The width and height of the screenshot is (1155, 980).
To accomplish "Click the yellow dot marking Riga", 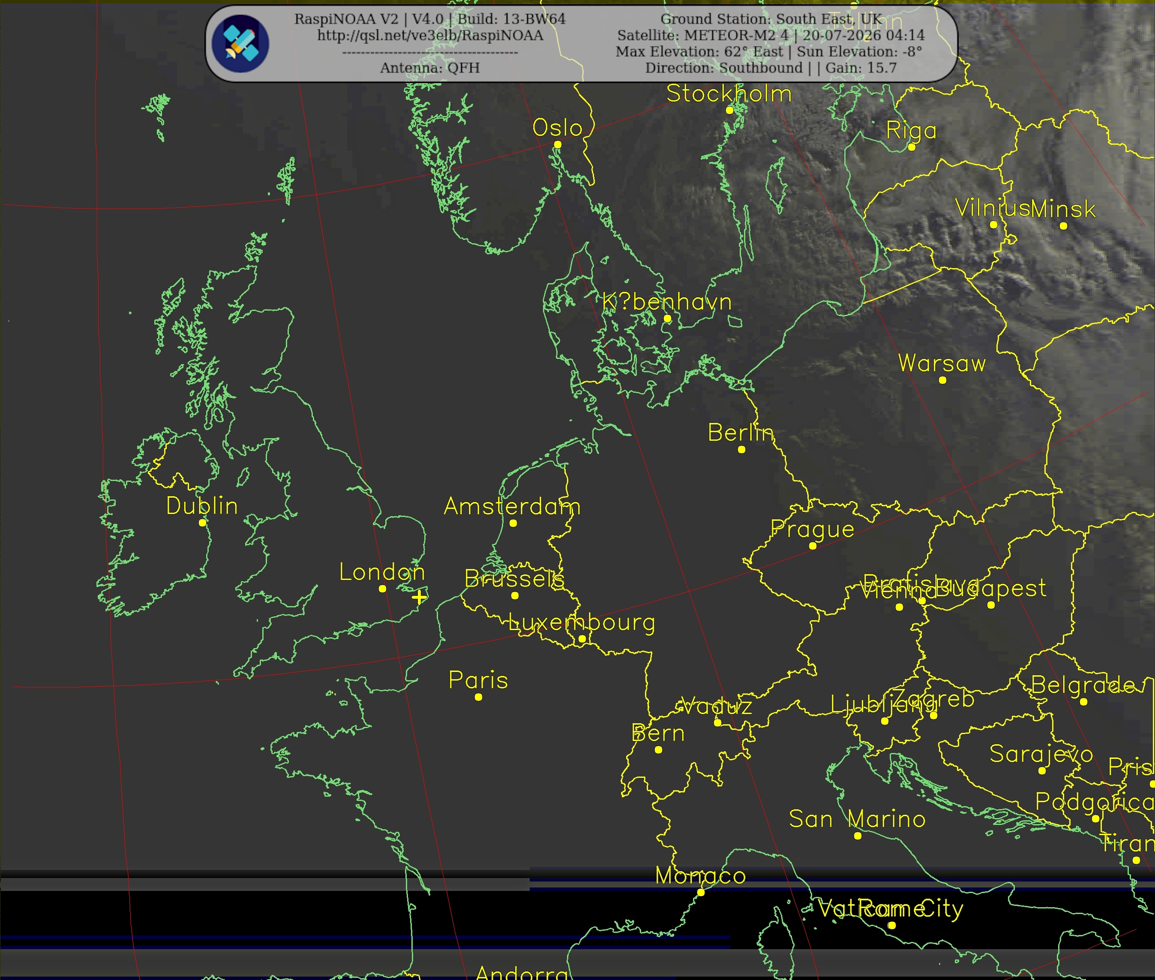I will coord(911,147).
